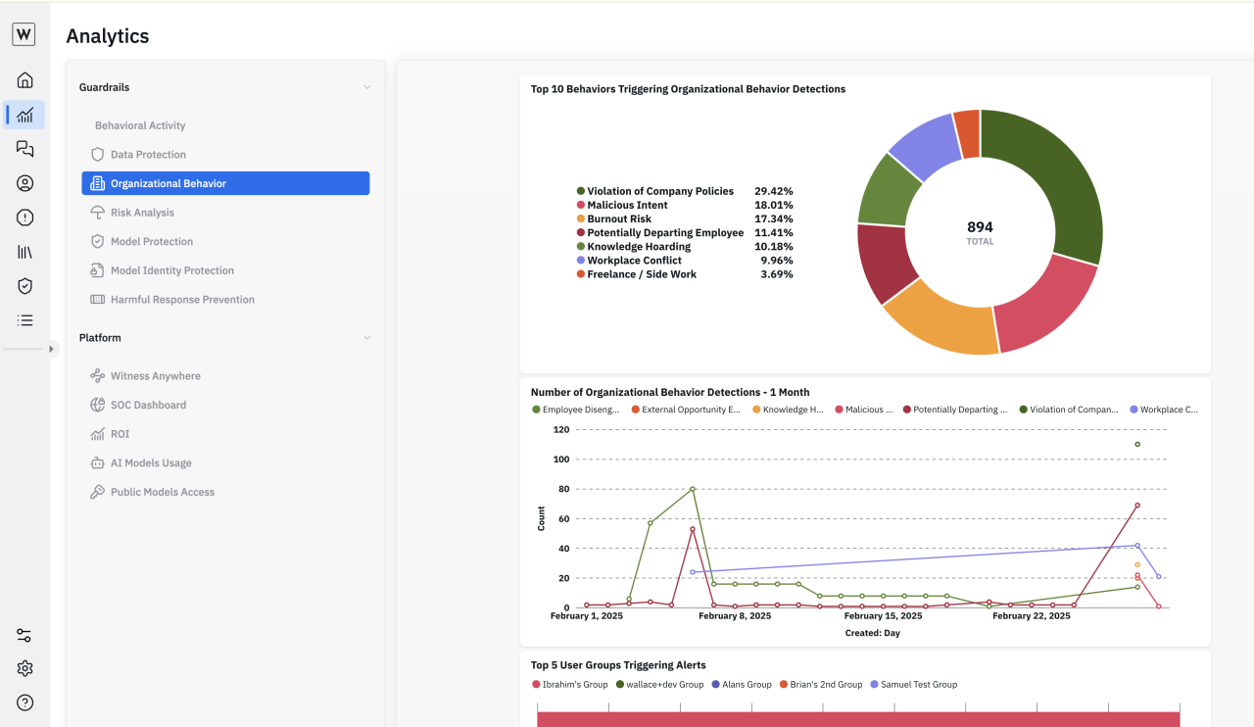This screenshot has height=727, width=1254.
Task: Toggle Ibrahim's Group legend entry
Action: pos(570,685)
